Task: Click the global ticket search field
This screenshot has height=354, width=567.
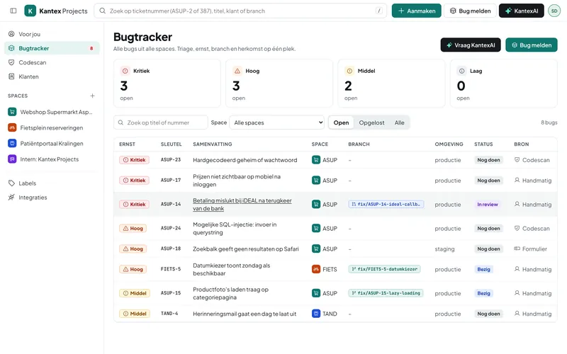Action: point(240,11)
